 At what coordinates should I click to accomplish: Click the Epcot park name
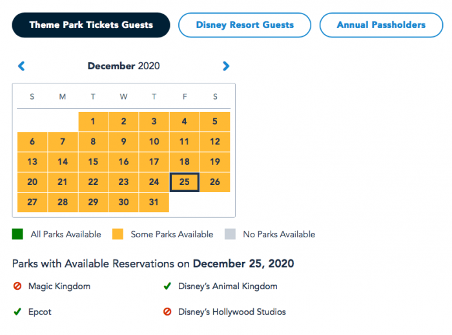[40, 312]
